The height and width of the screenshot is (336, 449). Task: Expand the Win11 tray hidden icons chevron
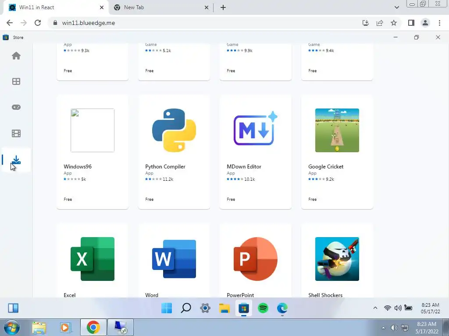[x=375, y=308]
